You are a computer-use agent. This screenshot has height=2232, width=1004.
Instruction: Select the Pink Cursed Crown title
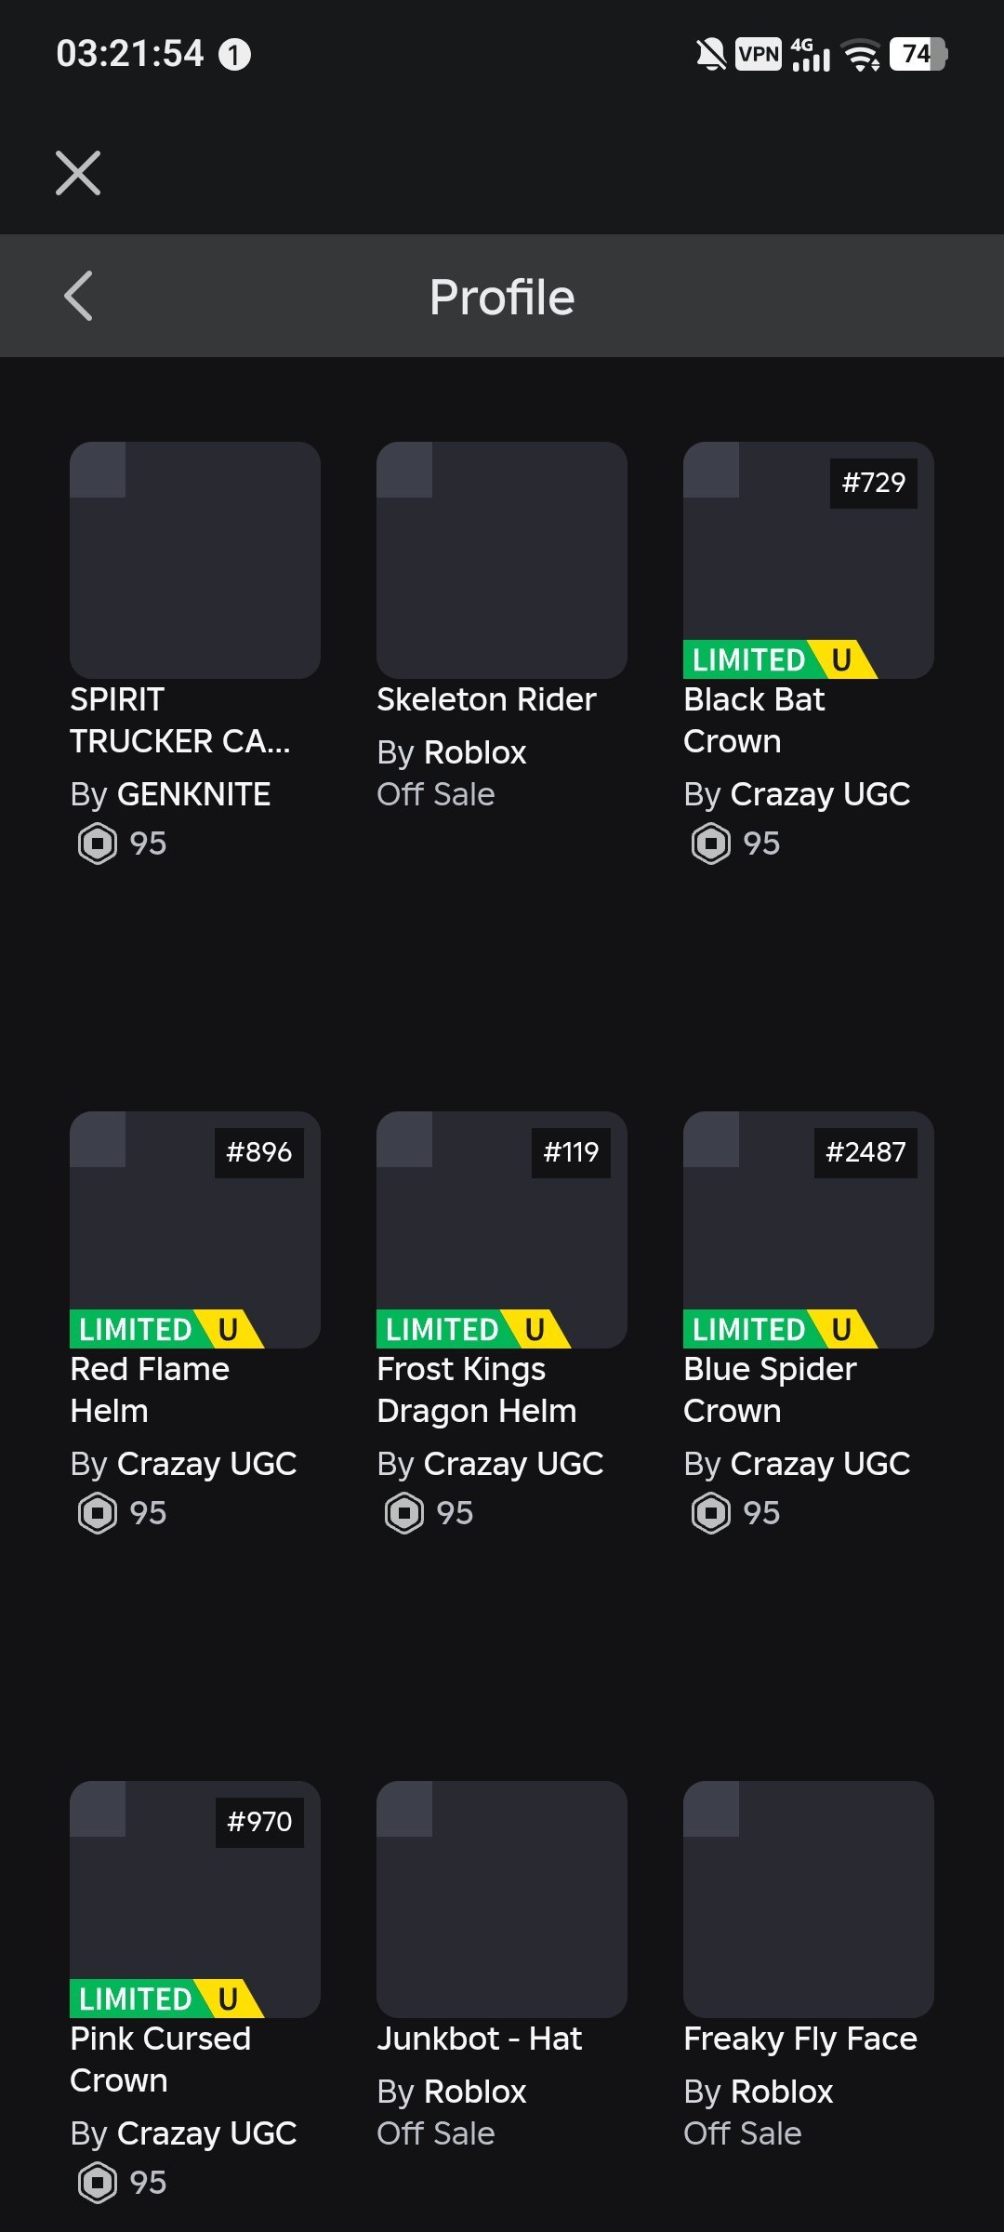click(x=161, y=2059)
